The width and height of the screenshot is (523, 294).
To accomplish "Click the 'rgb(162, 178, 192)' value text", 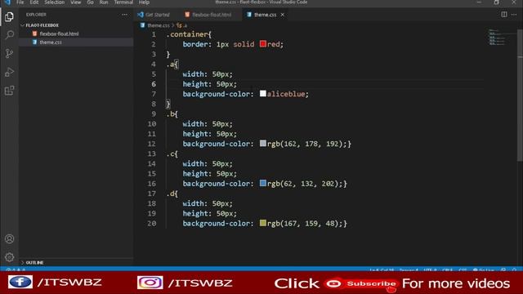I will click(x=305, y=144).
